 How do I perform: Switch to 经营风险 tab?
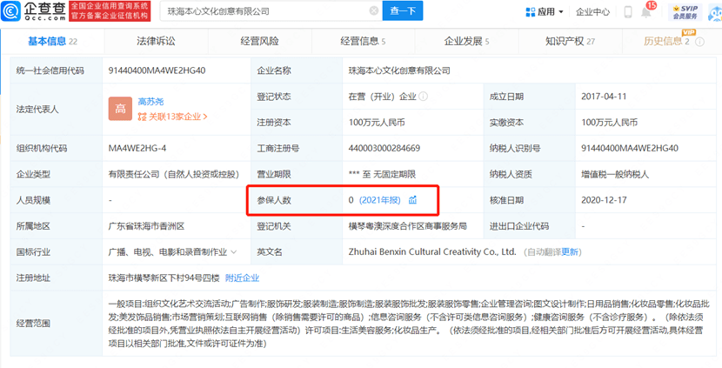pos(260,42)
